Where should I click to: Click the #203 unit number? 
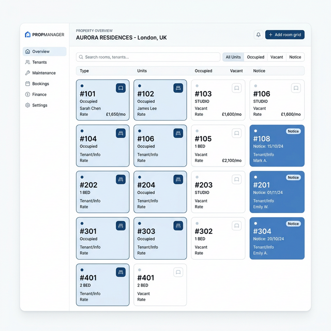203,185
